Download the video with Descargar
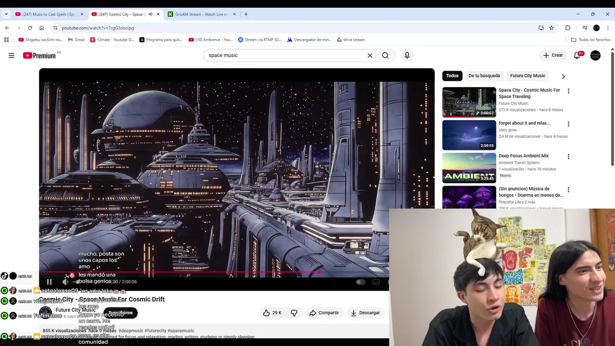Screen dimensions: 615x346 (x=365, y=313)
